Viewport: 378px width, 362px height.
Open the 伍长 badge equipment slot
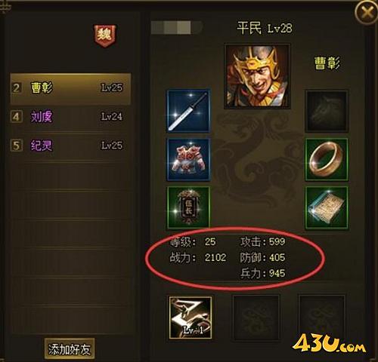(x=188, y=207)
